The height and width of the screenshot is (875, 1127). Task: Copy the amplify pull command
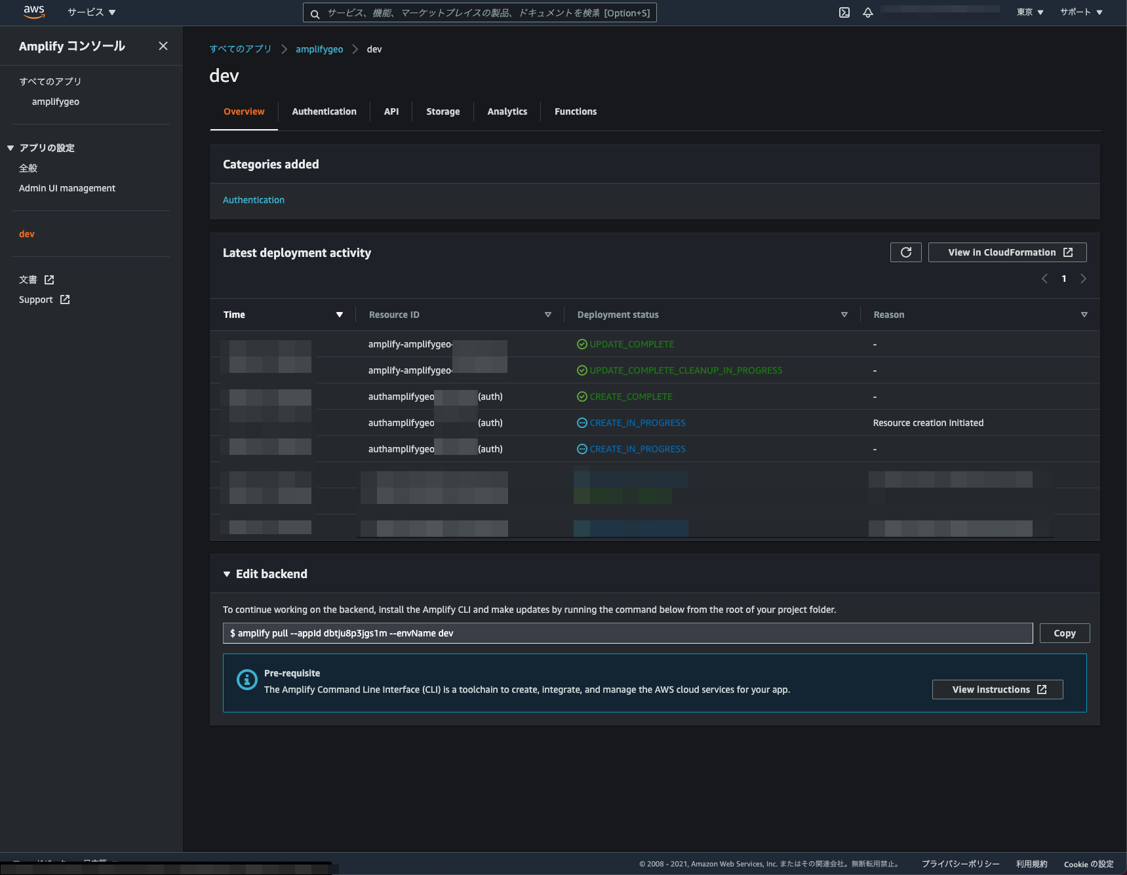tap(1065, 633)
